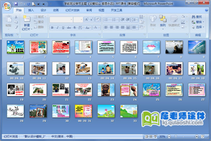Viewport: 211px width, 141px height.
Task: Switch to the Slide Show ribbon tab
Action: 72,11
